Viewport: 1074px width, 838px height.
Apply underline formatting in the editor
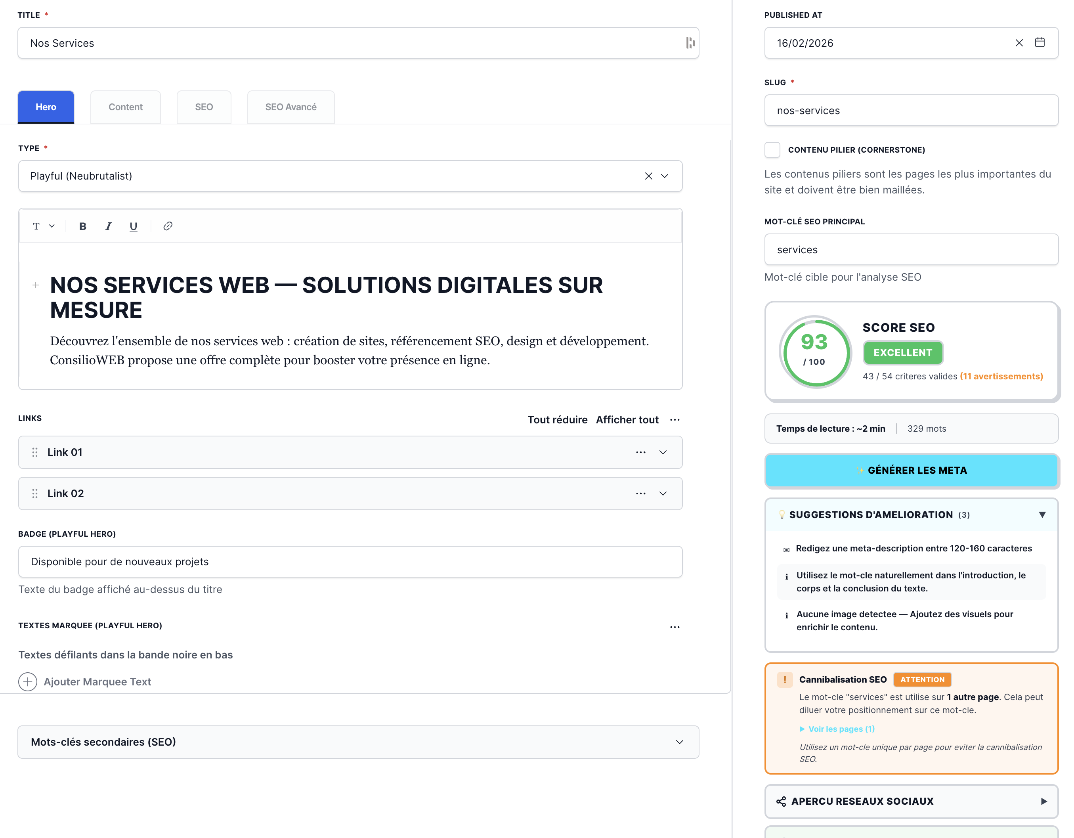point(133,226)
